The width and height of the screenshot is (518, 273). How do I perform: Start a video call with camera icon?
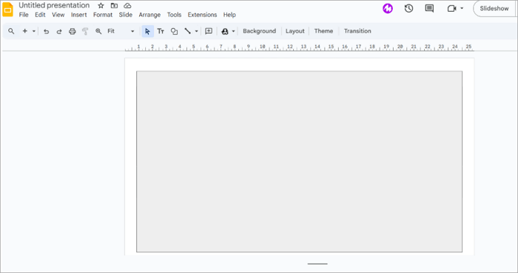tap(451, 9)
